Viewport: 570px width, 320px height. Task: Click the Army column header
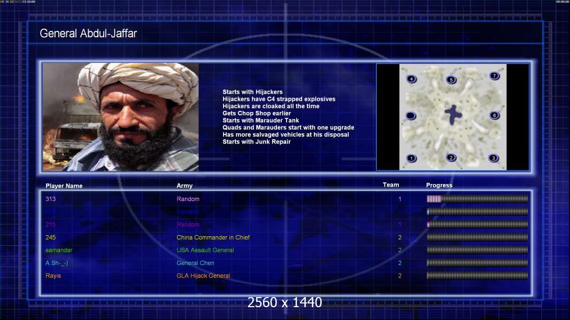point(184,186)
